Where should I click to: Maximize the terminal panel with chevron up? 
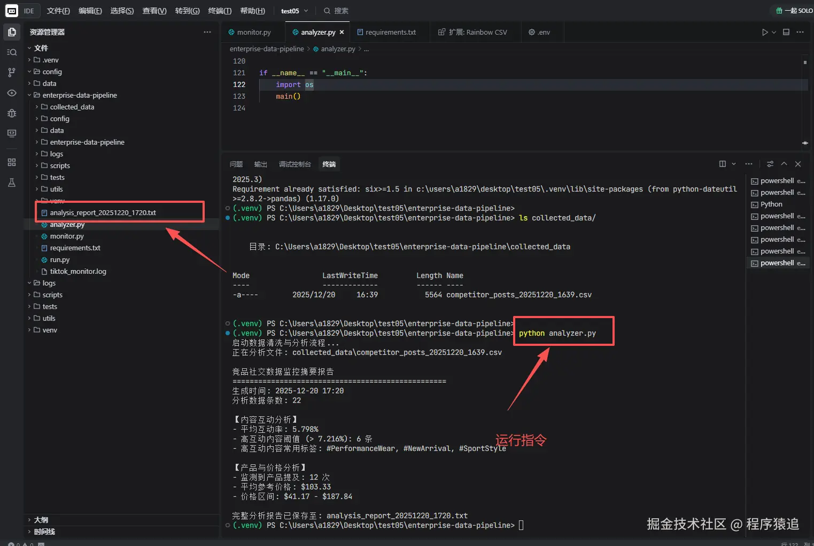point(784,164)
